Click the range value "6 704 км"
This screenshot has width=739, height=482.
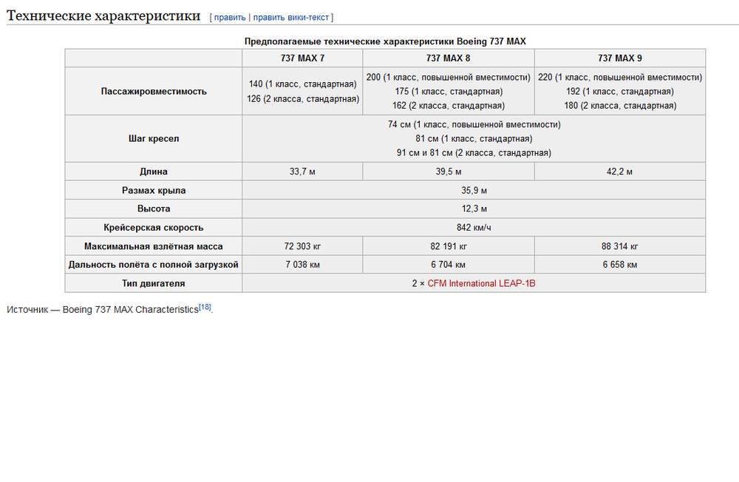click(449, 265)
